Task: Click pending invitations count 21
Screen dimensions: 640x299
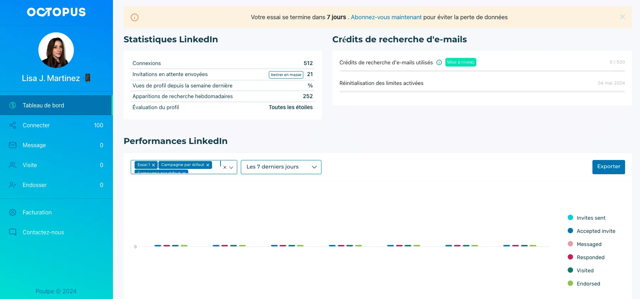Action: click(x=310, y=74)
